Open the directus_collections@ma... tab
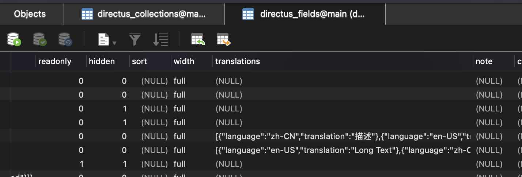Image resolution: width=522 pixels, height=177 pixels. tap(144, 14)
